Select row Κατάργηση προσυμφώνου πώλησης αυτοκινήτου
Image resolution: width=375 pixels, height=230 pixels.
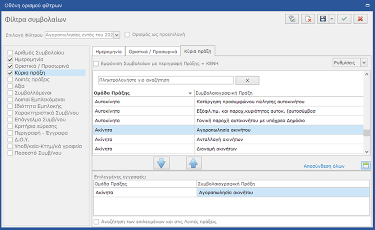pyautogui.click(x=228, y=102)
